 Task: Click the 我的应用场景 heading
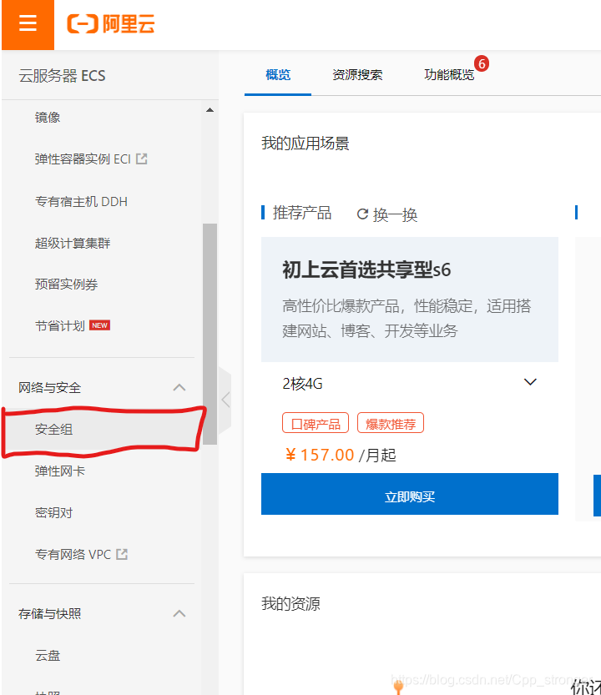[x=306, y=144]
